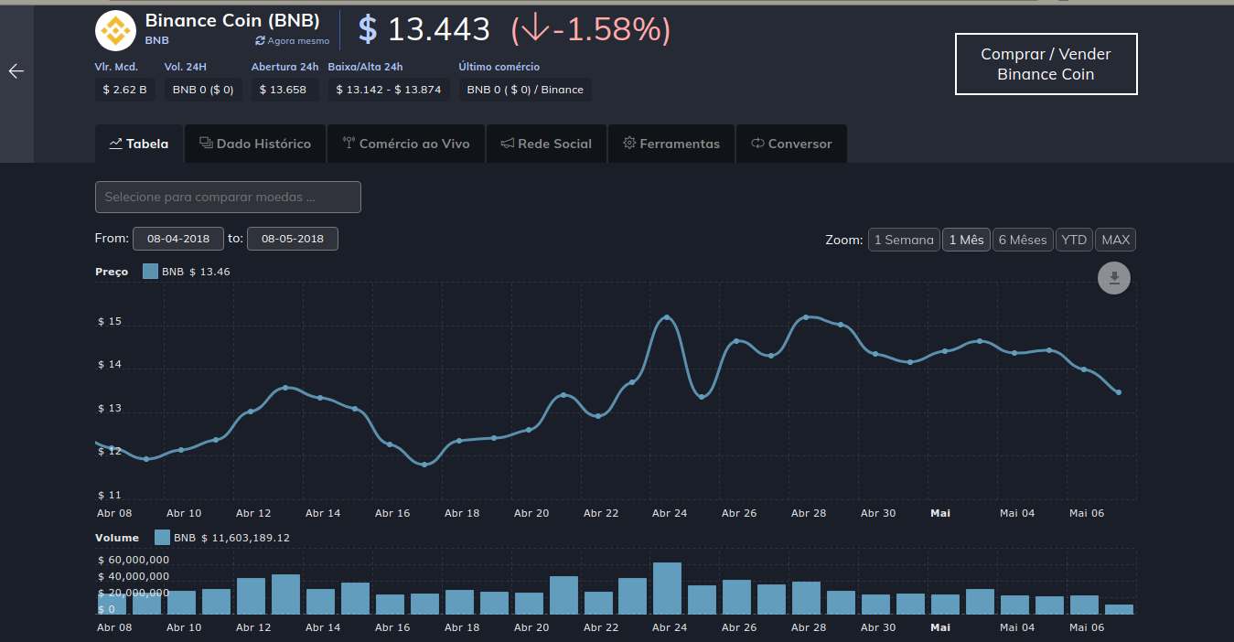Open the From date picker

tap(178, 239)
